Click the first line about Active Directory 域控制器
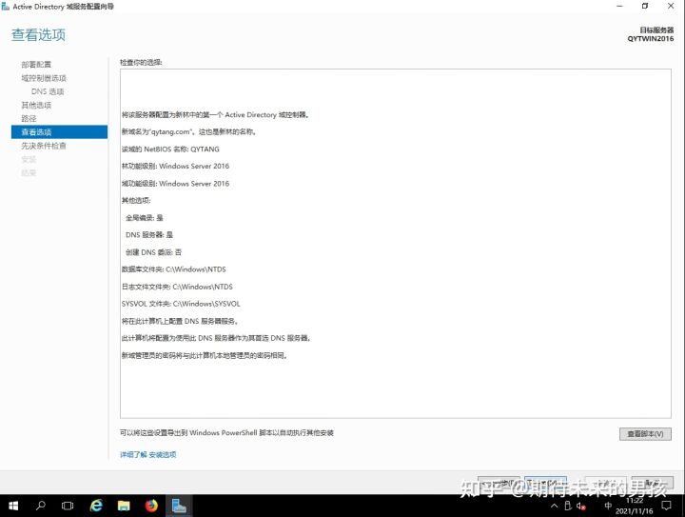The height and width of the screenshot is (517, 685). point(216,114)
